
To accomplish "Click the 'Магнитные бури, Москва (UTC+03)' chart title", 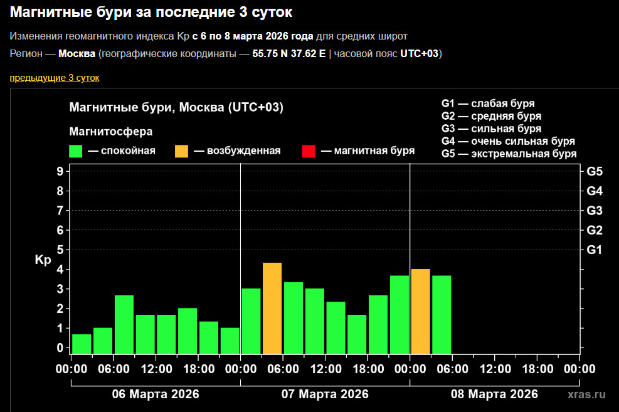I will click(176, 108).
